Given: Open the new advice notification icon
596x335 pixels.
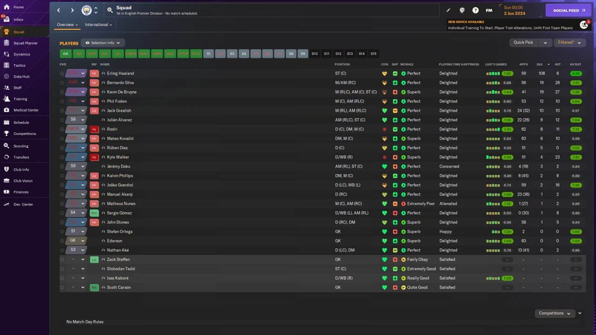Looking at the screenshot, I should tap(584, 25).
